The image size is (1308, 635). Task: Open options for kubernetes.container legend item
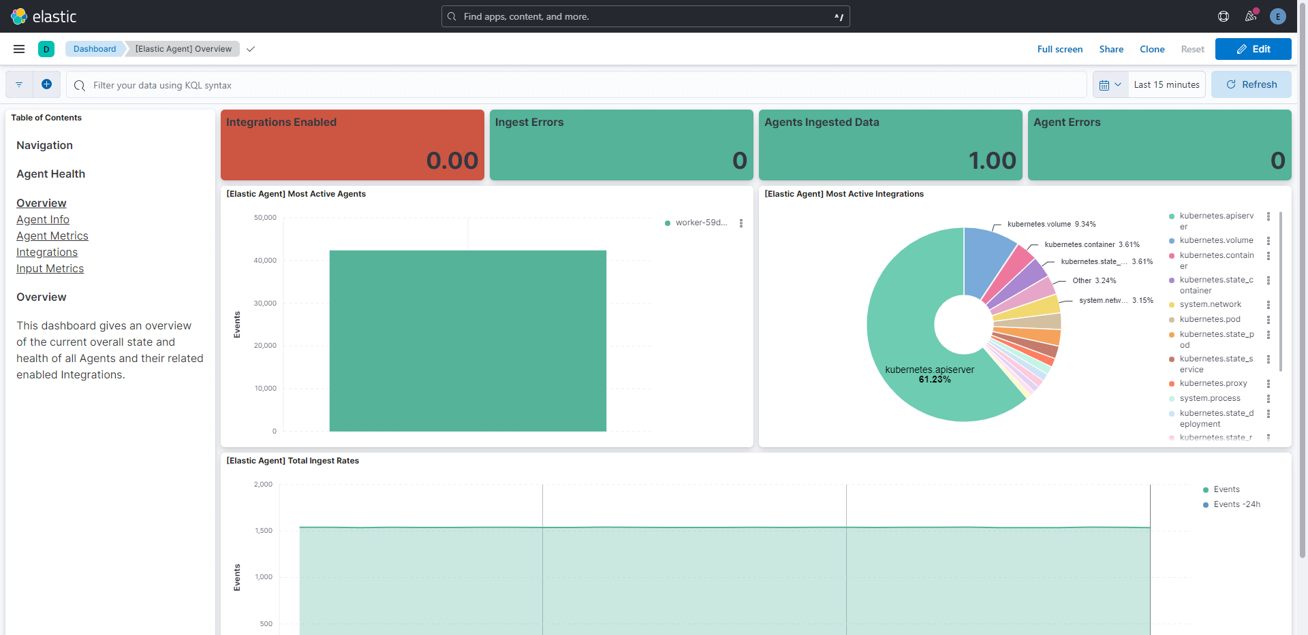1268,256
